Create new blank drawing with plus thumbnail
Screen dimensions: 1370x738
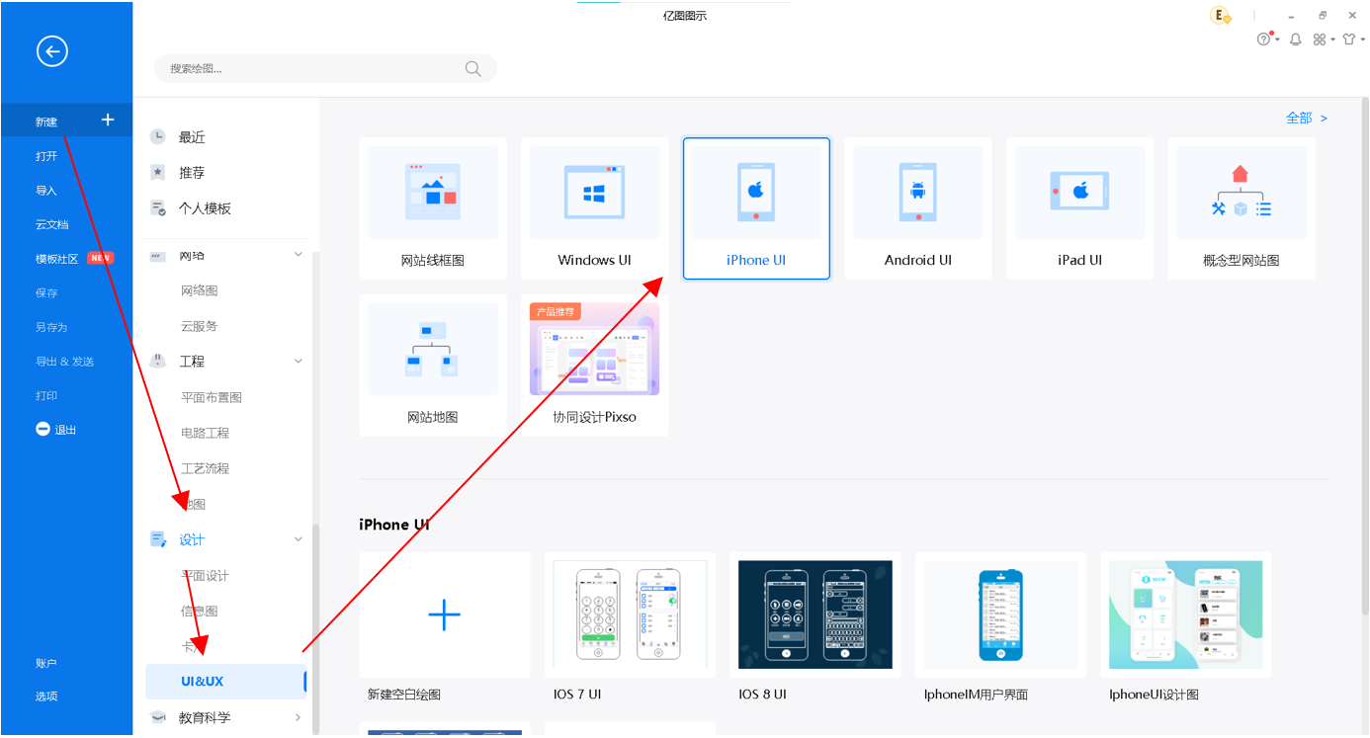[445, 615]
